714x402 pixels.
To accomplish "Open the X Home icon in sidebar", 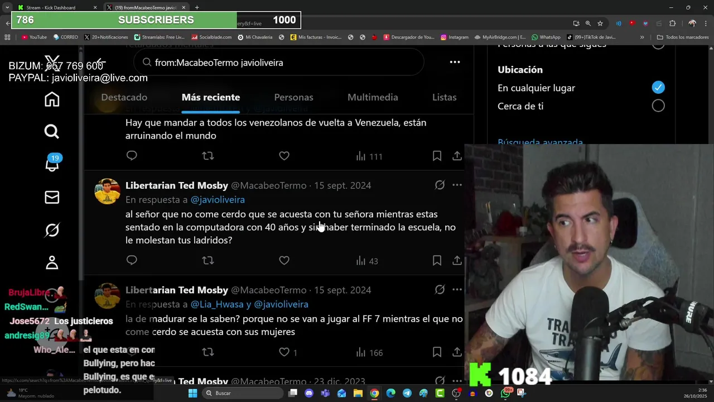I will tap(52, 99).
